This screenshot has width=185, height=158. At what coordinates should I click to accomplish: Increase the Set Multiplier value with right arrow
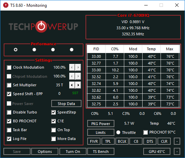click(x=78, y=85)
